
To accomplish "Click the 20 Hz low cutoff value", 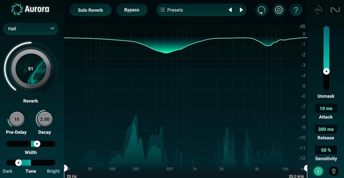I will coord(72,176).
